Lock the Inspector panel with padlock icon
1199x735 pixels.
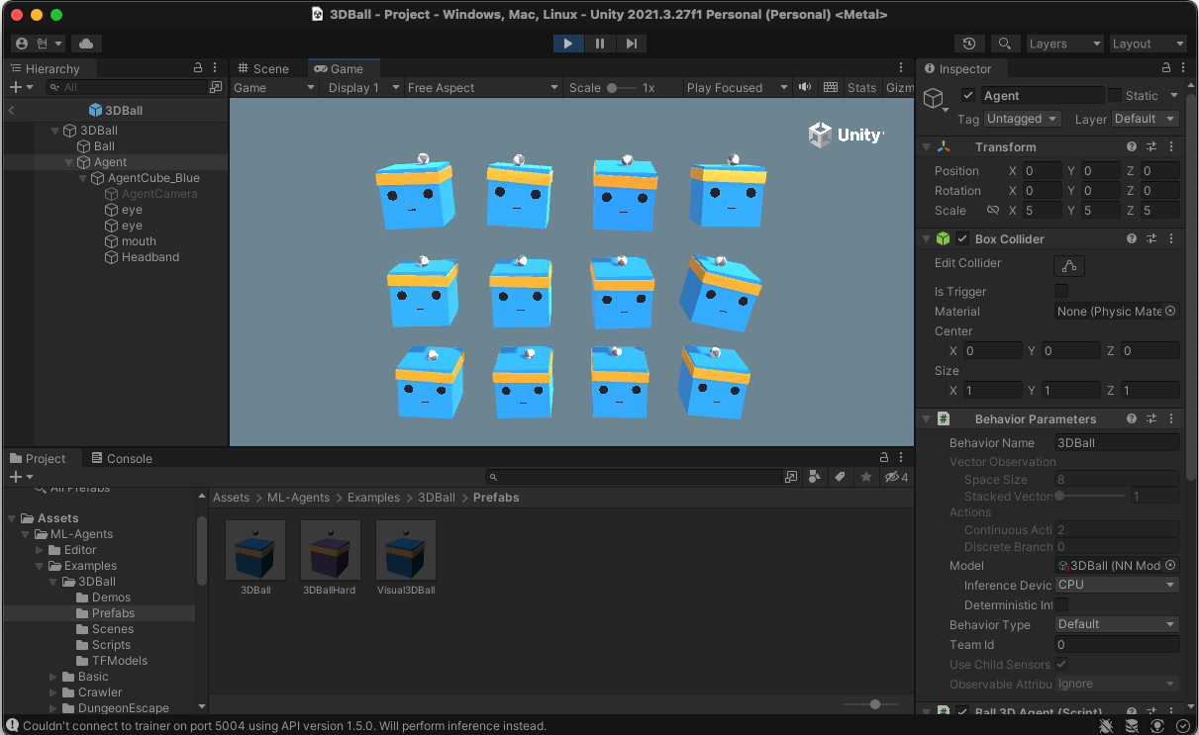click(x=1166, y=68)
